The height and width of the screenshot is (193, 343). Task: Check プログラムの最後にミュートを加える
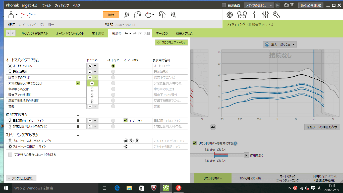click(x=10, y=155)
